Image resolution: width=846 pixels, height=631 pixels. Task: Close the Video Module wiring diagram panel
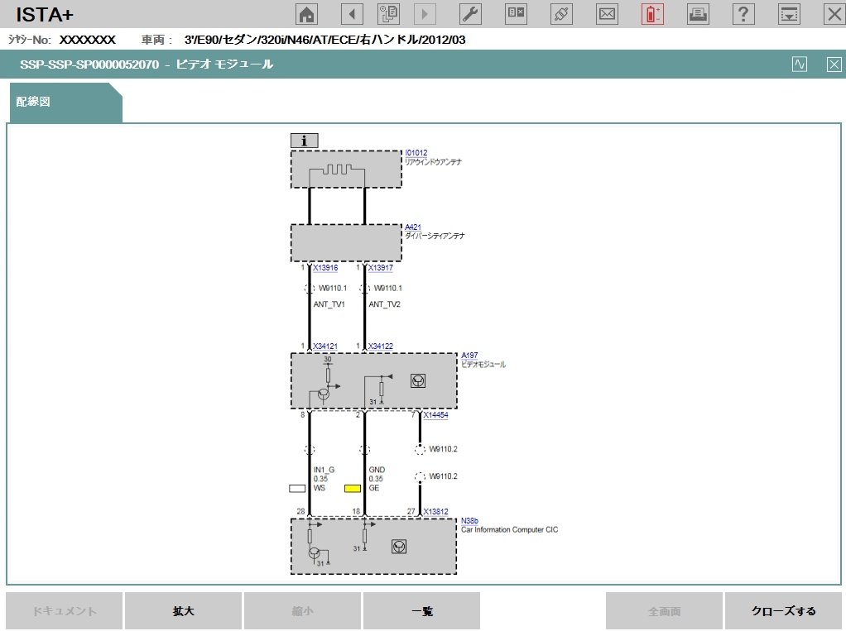pos(834,65)
